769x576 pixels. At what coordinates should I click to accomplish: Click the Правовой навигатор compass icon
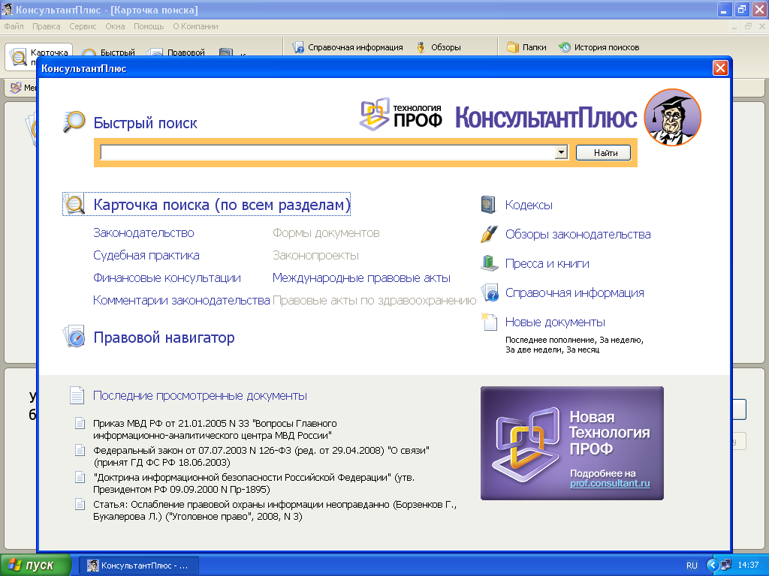pyautogui.click(x=74, y=337)
